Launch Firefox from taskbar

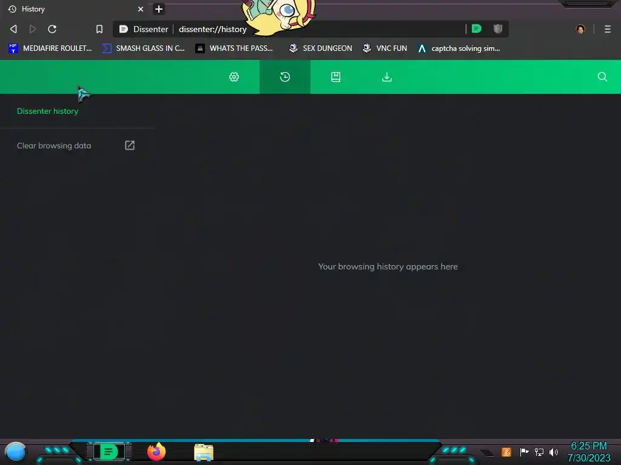click(x=156, y=452)
